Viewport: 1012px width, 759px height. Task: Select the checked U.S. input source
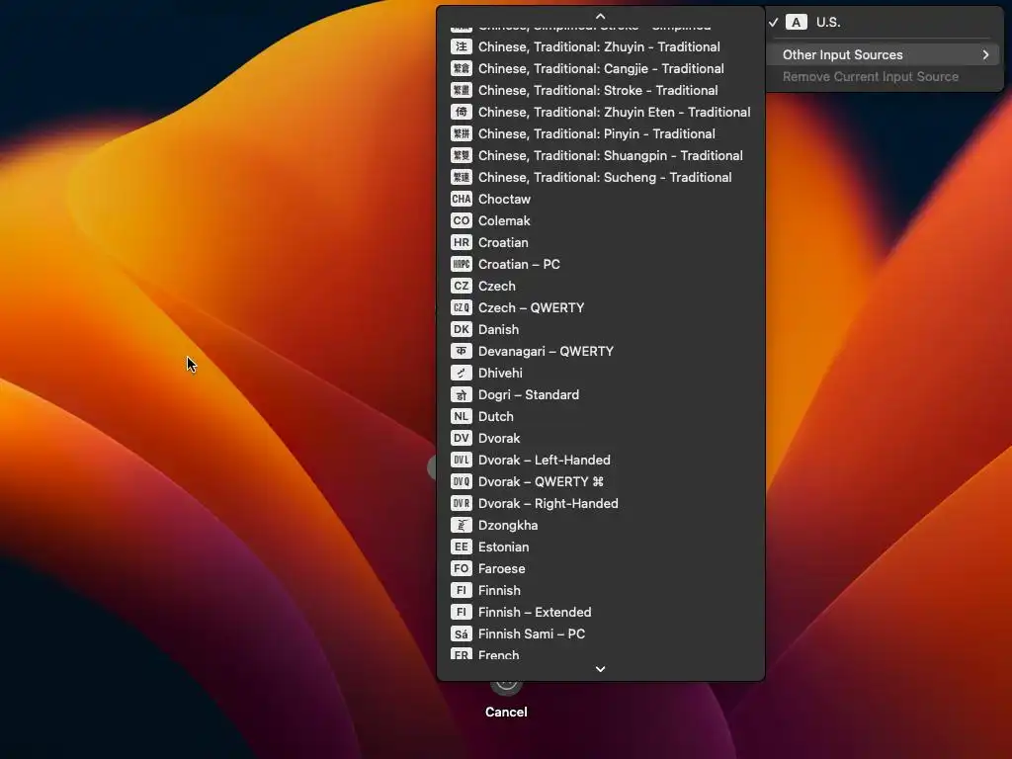[885, 22]
